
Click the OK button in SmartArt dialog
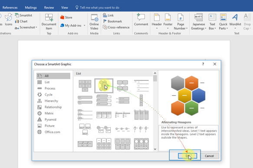click(x=187, y=156)
